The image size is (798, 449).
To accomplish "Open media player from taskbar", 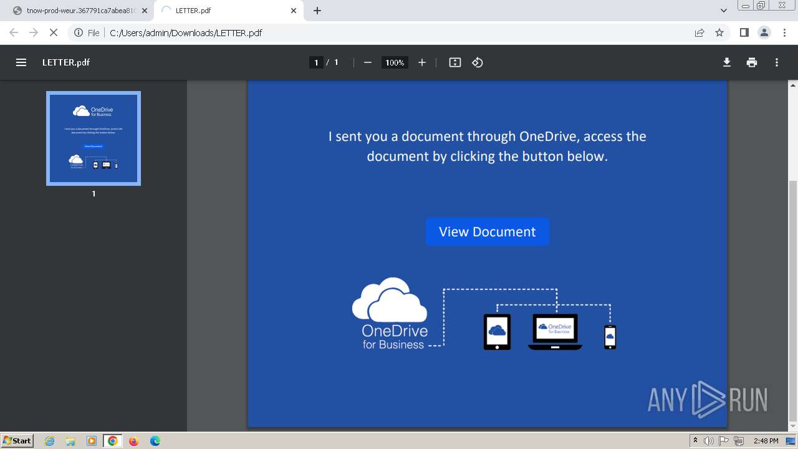I will tap(92, 441).
